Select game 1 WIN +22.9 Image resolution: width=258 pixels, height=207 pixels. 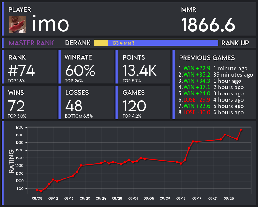(197, 68)
